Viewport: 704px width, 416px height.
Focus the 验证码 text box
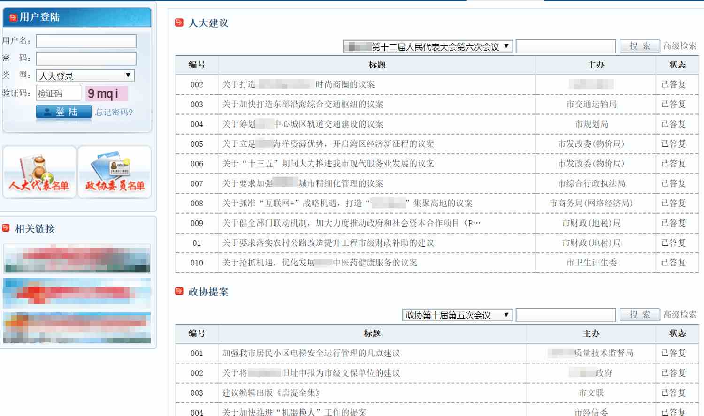pyautogui.click(x=59, y=93)
